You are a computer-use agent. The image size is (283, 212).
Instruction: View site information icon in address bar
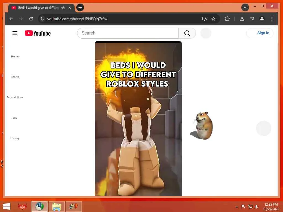[x=42, y=19]
